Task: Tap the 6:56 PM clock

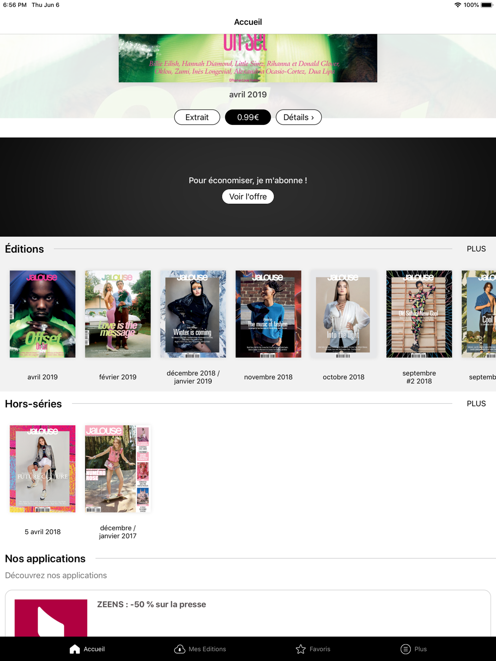Action: point(15,5)
